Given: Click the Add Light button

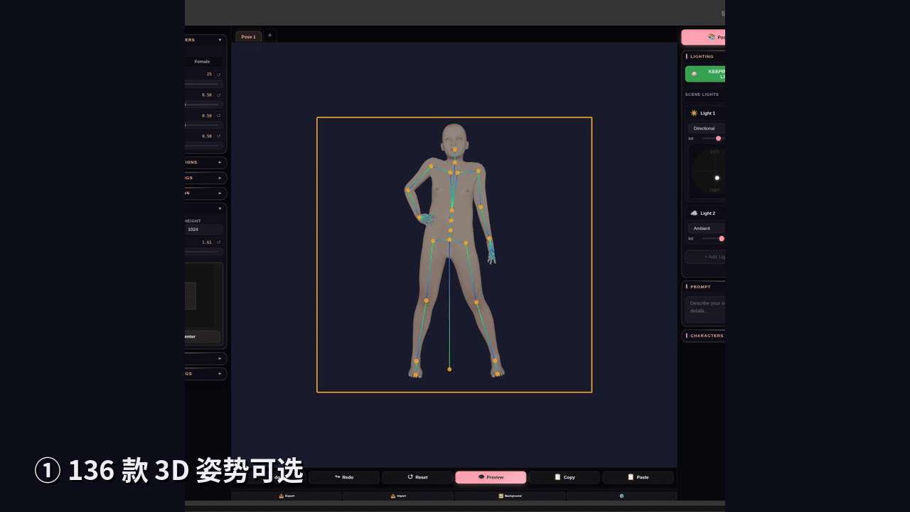Looking at the screenshot, I should pyautogui.click(x=705, y=257).
